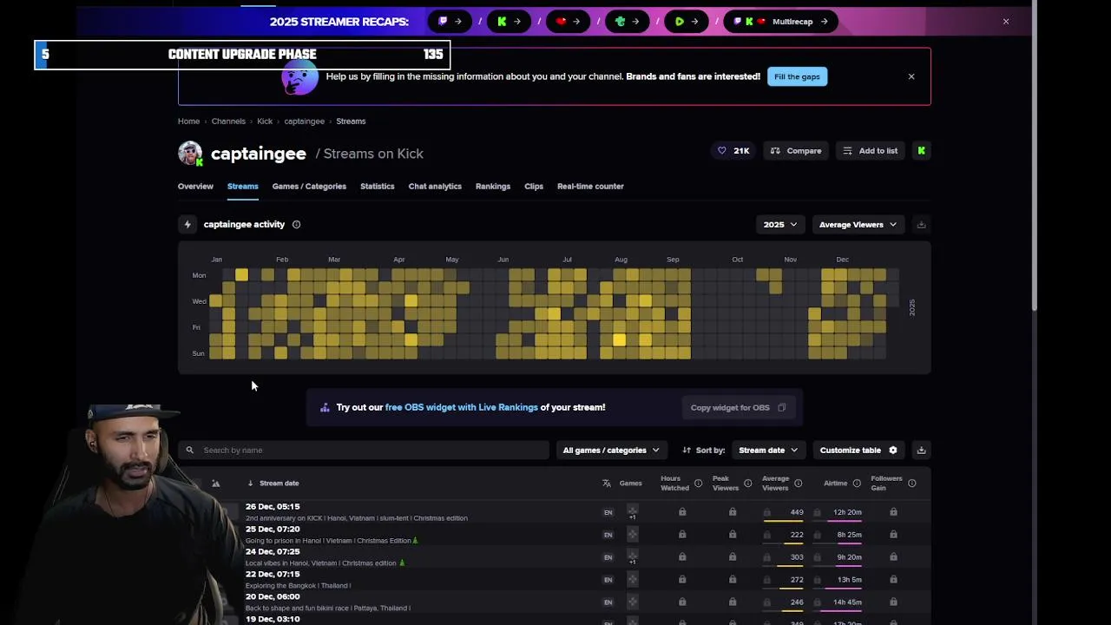
Task: Click info icon next to captaingee activity
Action: (296, 225)
